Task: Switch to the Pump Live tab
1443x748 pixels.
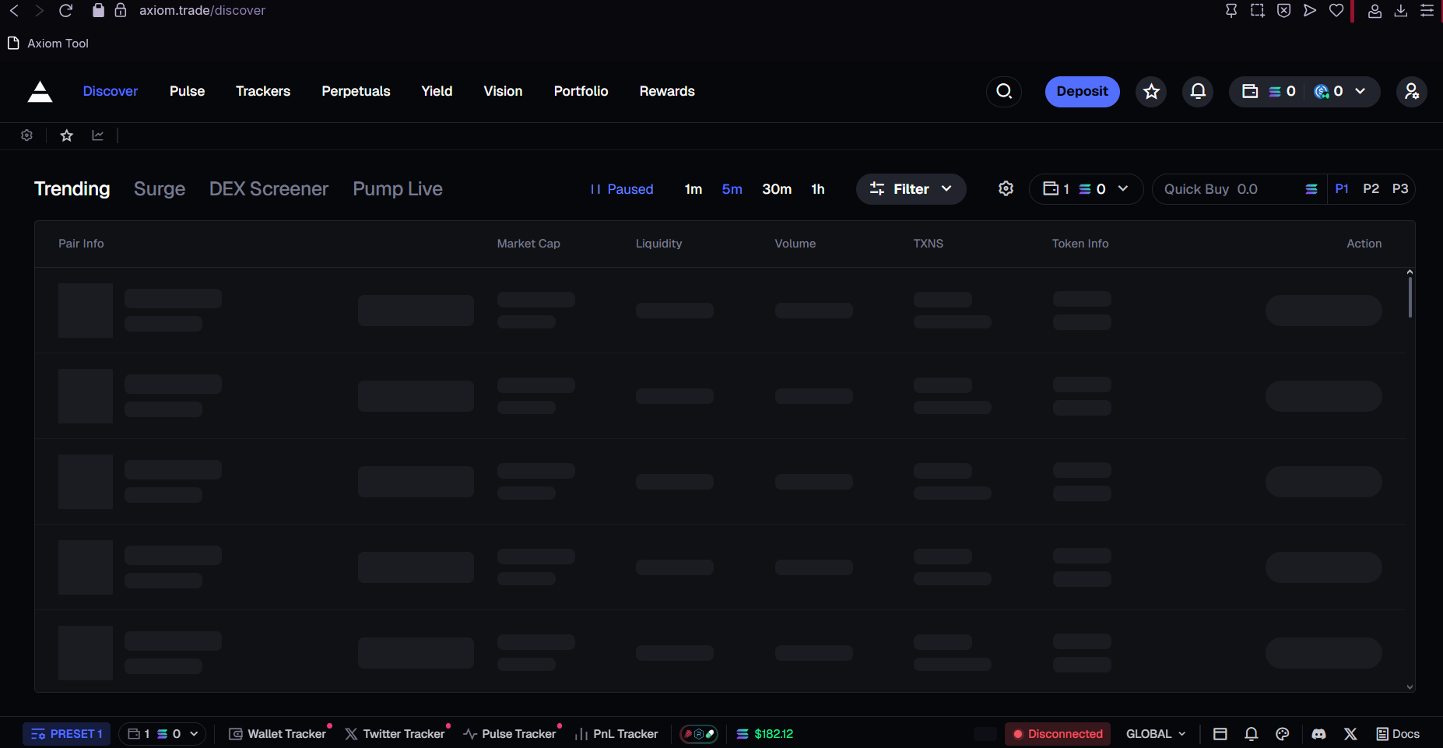Action: pyautogui.click(x=398, y=189)
